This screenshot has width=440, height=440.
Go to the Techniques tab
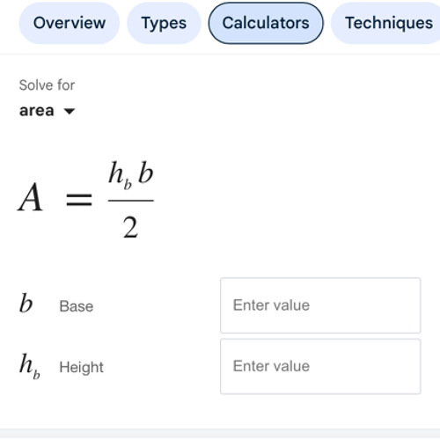(x=386, y=23)
